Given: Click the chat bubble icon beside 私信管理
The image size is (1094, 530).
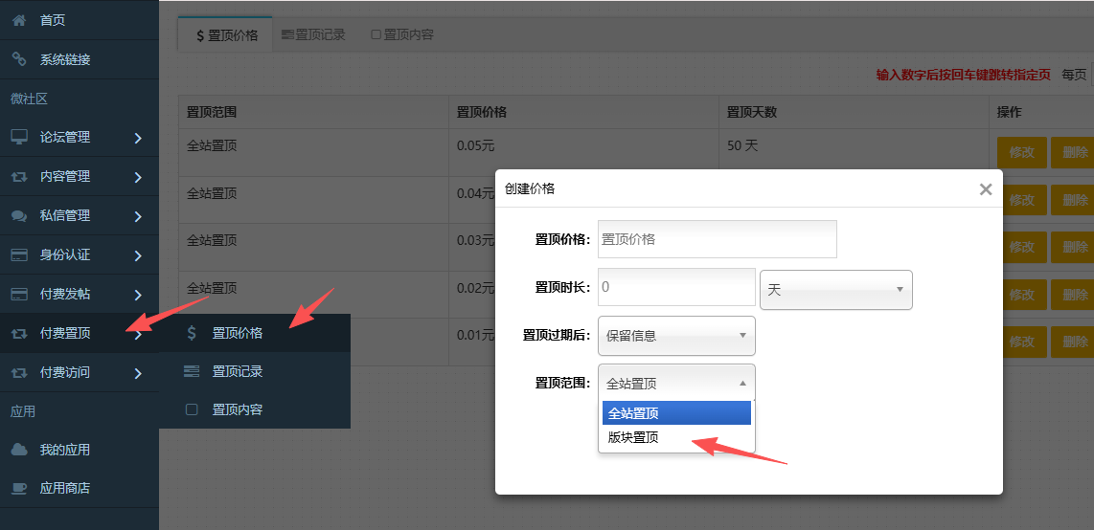Looking at the screenshot, I should pos(19,216).
